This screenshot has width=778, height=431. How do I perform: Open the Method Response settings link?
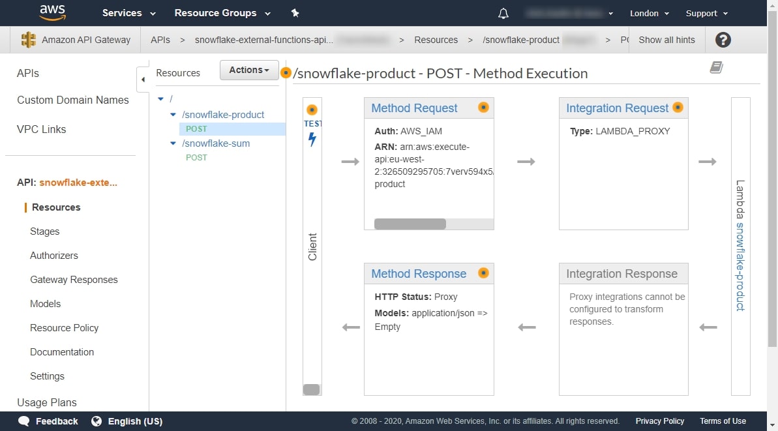419,274
